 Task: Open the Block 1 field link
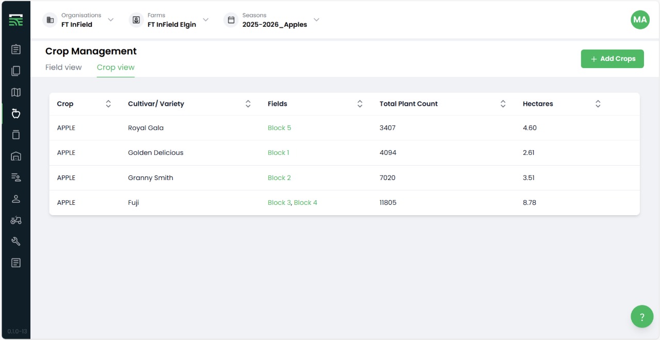278,153
